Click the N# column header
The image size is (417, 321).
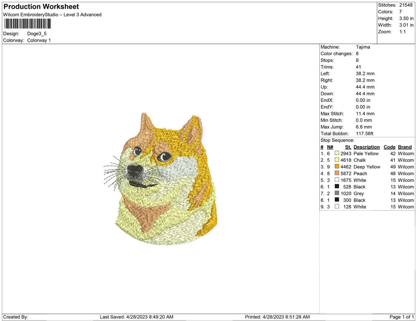click(330, 147)
